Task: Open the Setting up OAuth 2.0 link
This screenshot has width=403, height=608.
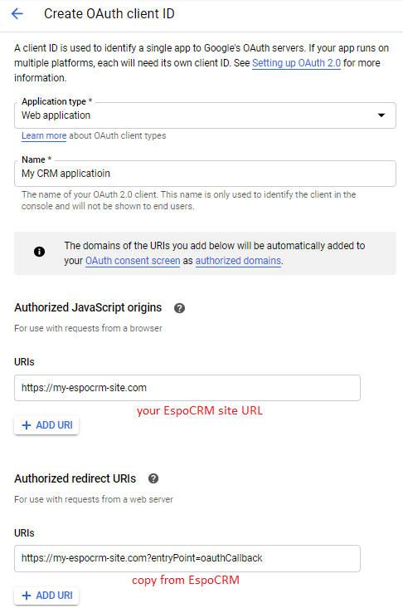Action: click(296, 63)
